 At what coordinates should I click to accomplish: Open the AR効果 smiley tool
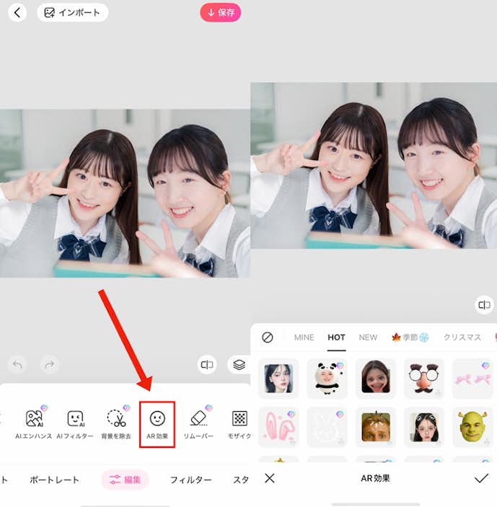coord(157,425)
